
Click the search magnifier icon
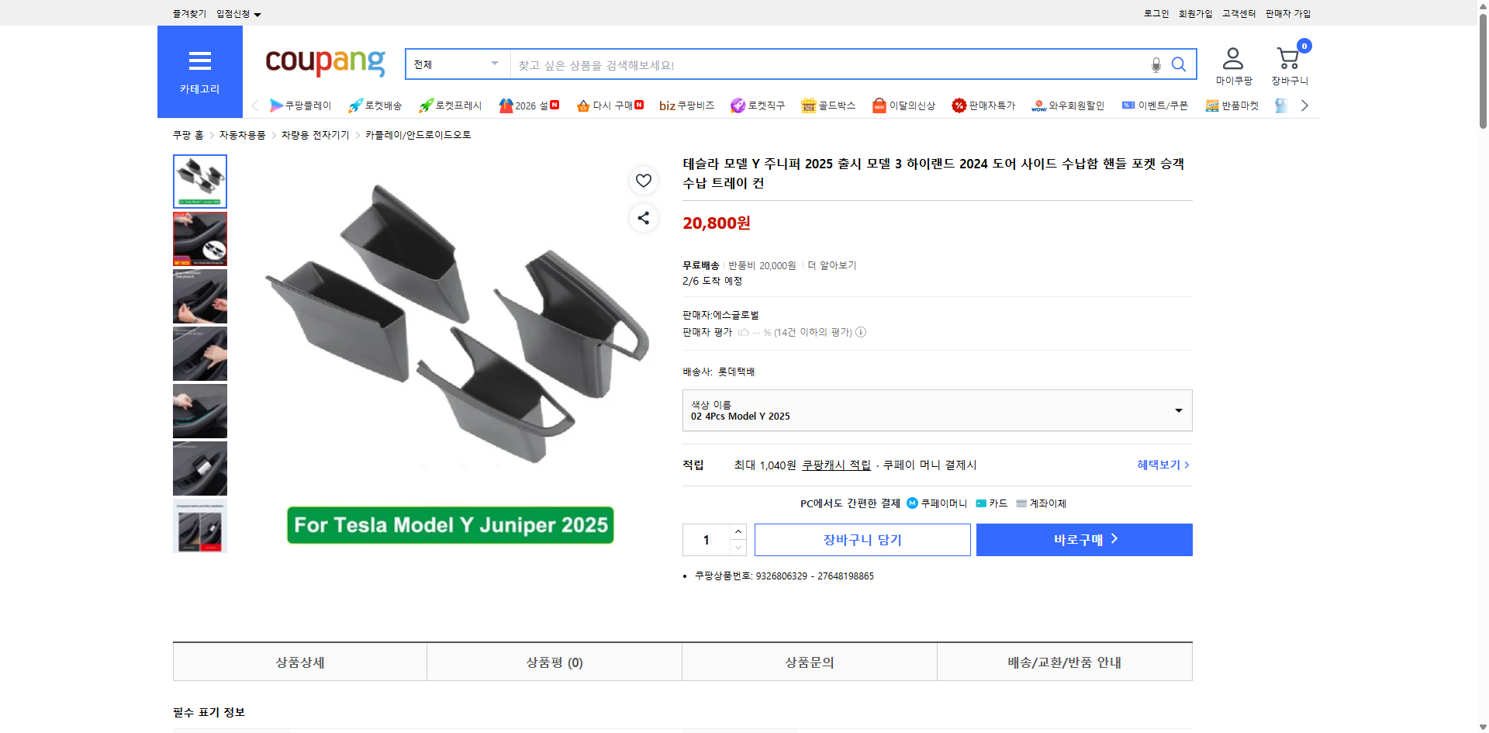[1178, 64]
